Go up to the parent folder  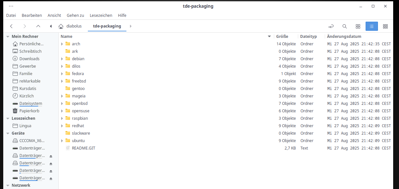[x=38, y=26]
